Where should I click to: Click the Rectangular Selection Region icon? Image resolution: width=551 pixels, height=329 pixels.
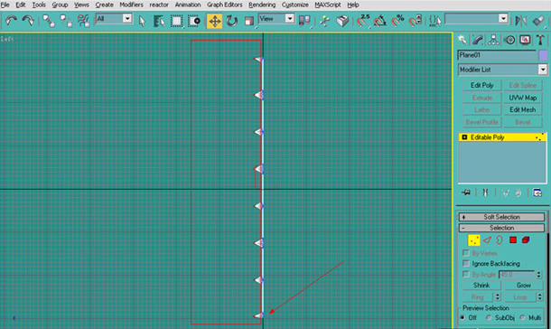(x=176, y=21)
